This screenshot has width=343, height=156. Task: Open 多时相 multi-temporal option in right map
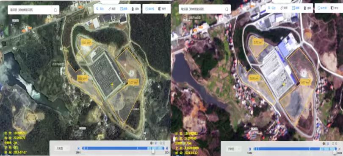(x=322, y=8)
